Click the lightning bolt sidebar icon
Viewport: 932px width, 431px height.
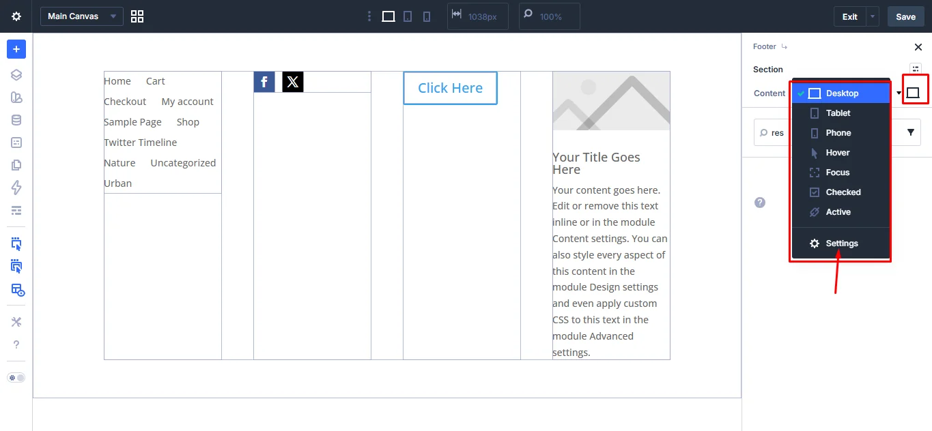16,188
